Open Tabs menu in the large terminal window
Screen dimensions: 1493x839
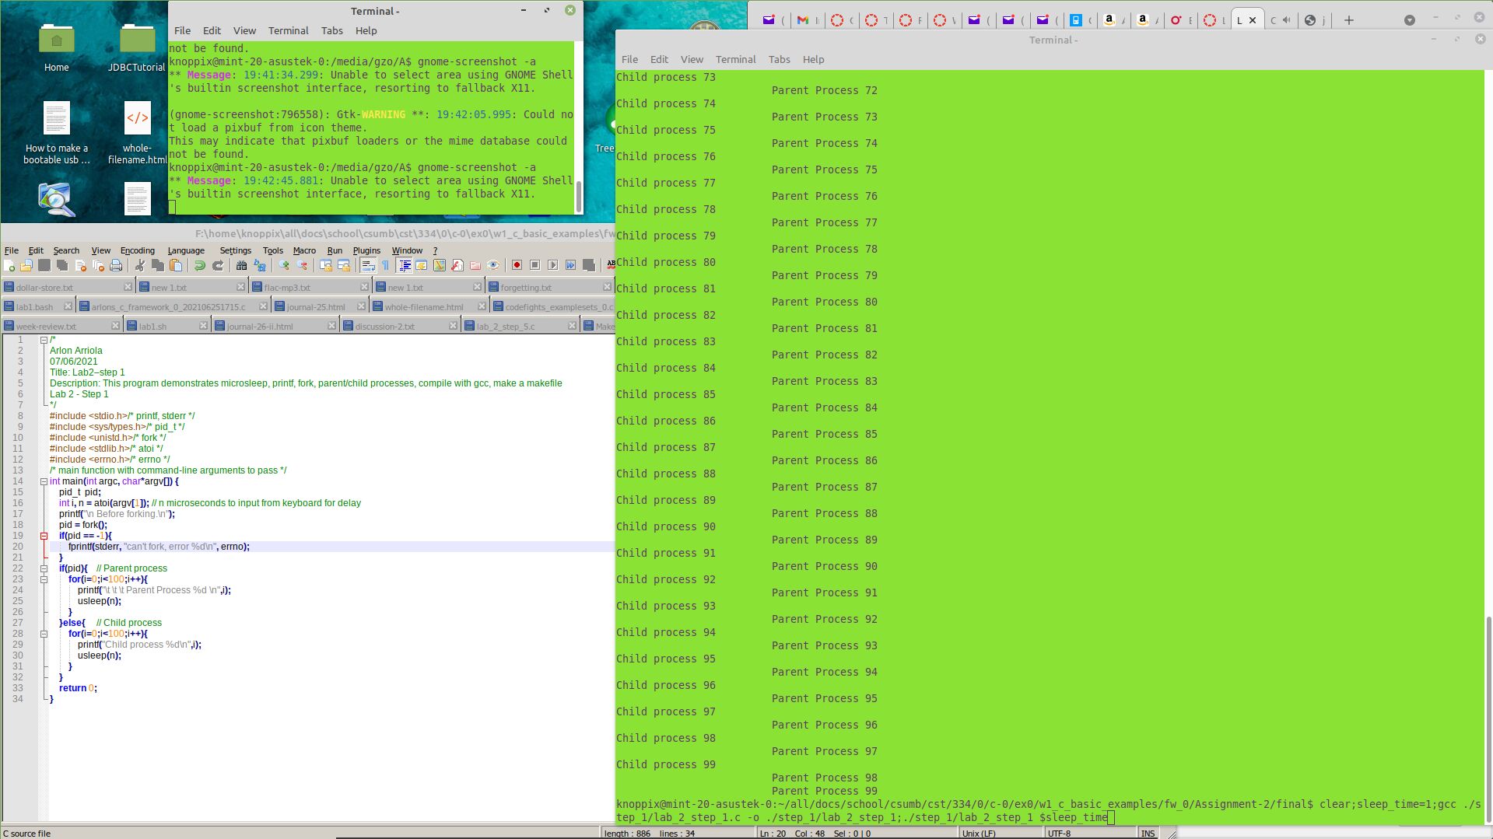pyautogui.click(x=779, y=59)
